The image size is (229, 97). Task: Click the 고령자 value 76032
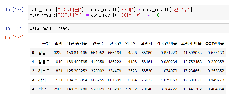[x=147, y=80]
